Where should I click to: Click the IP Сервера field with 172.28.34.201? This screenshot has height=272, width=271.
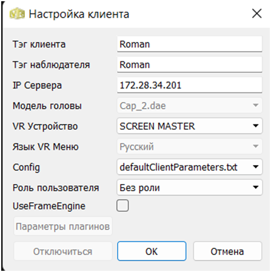190,85
